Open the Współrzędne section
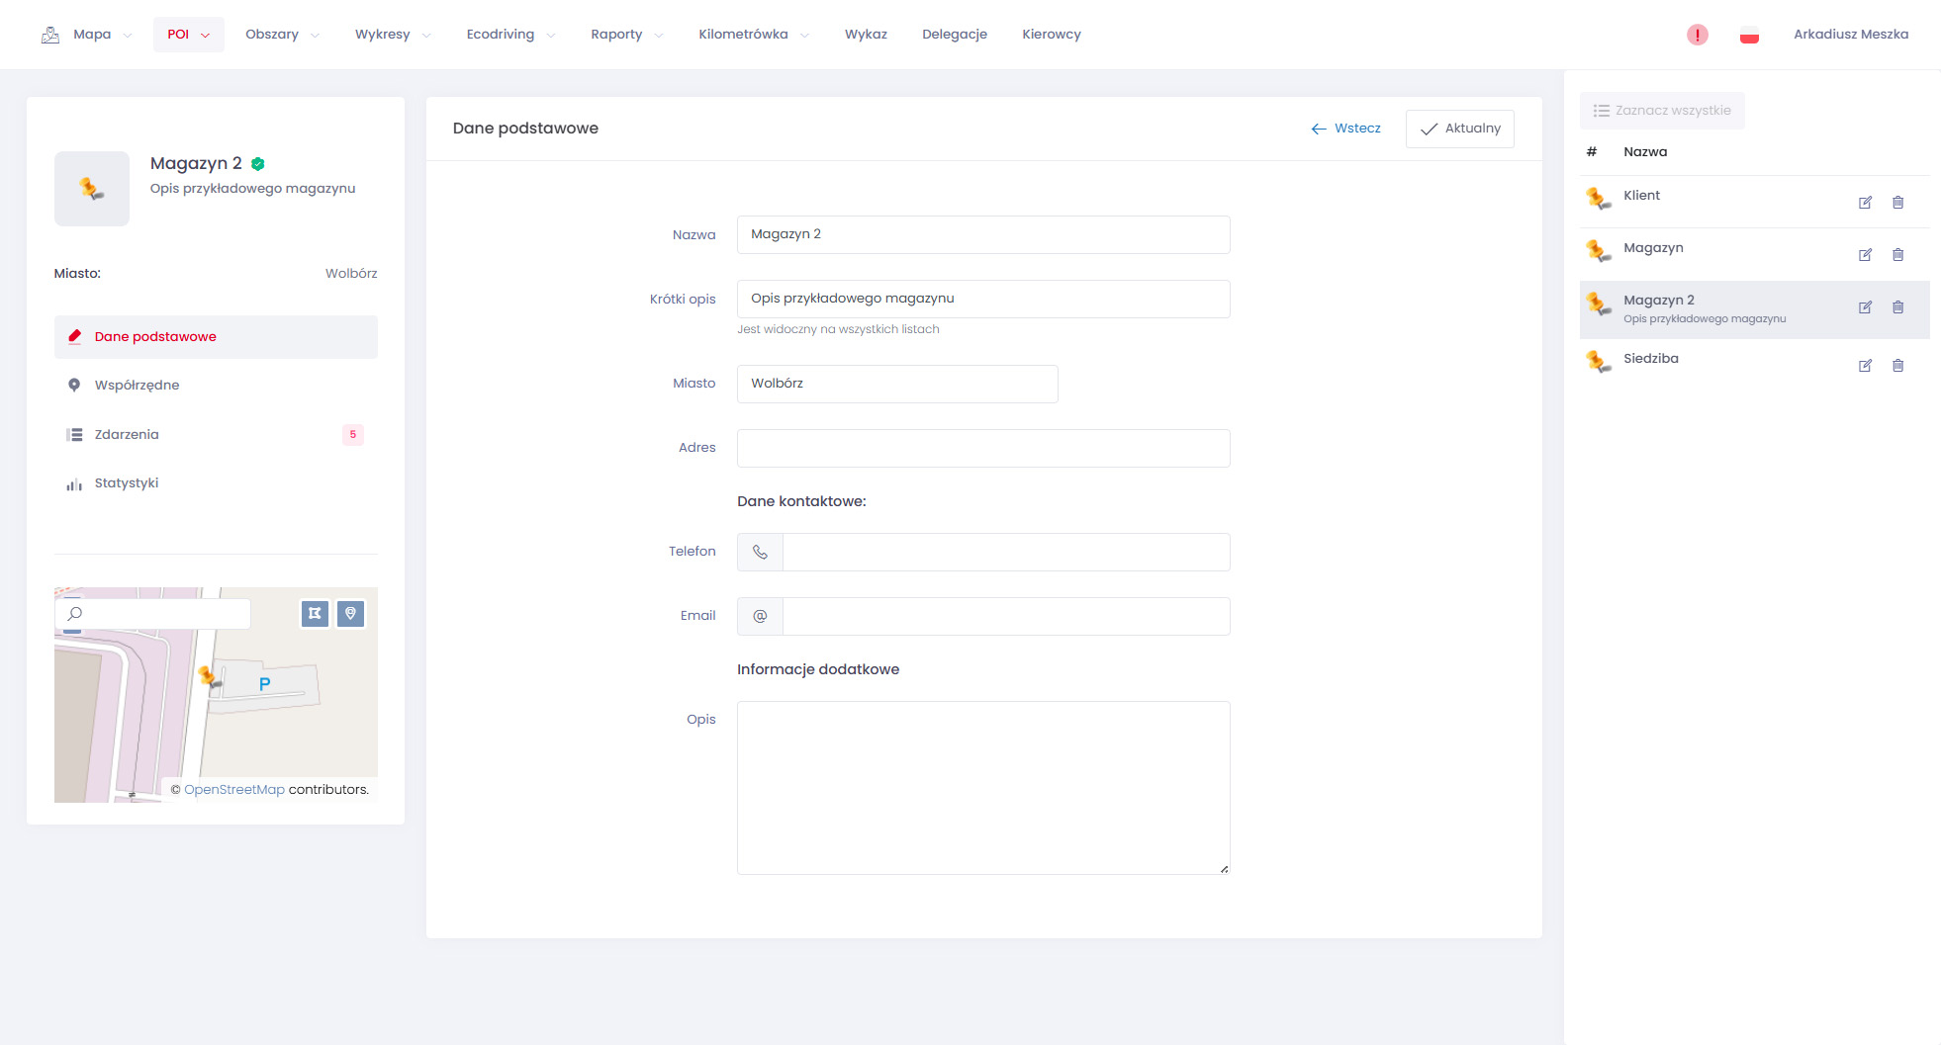 pyautogui.click(x=137, y=386)
